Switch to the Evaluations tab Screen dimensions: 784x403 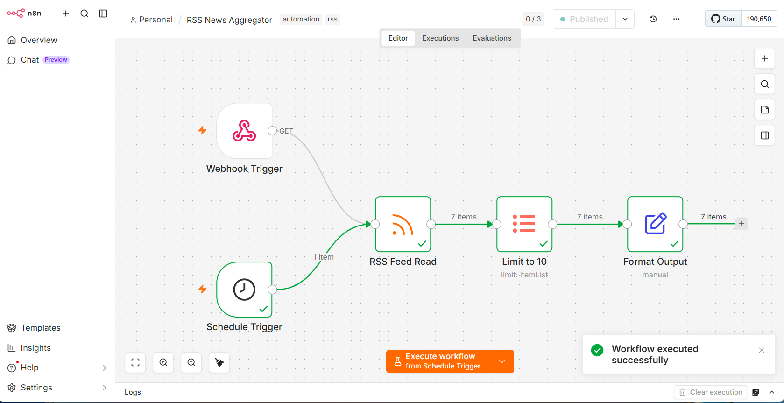492,38
